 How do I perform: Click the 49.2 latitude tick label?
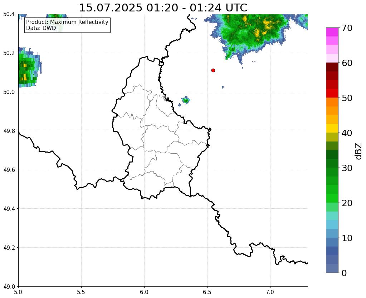(x=9, y=248)
